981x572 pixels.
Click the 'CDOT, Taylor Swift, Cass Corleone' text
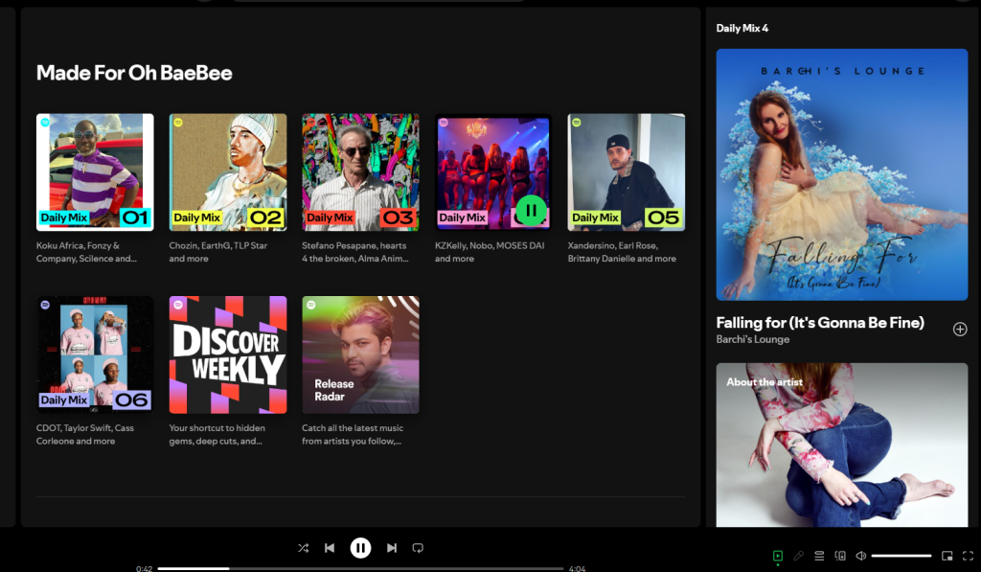85,434
